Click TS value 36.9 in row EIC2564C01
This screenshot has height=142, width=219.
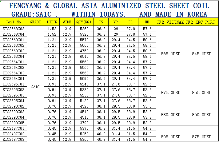(x=101, y=62)
